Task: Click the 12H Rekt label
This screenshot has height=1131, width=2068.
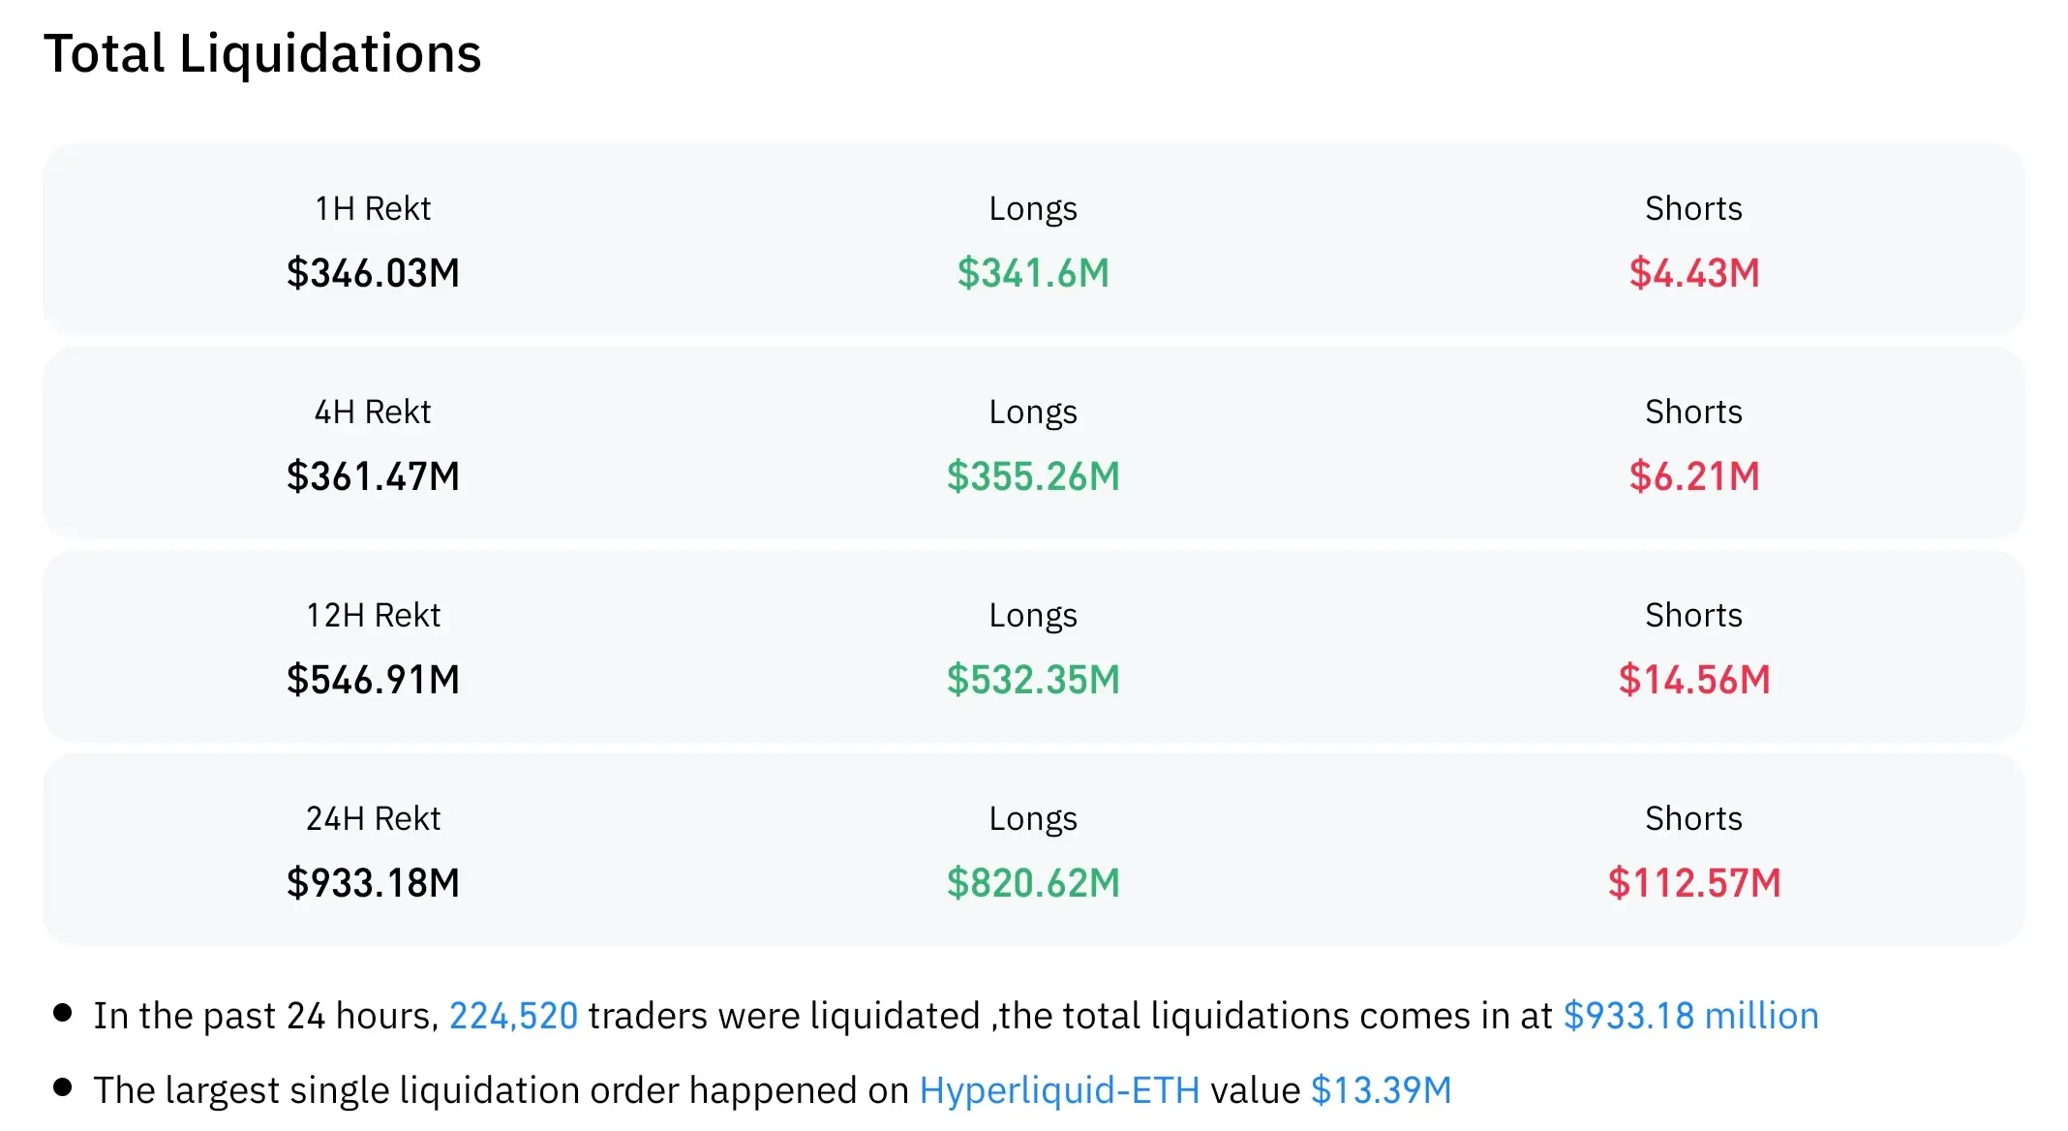Action: tap(373, 615)
